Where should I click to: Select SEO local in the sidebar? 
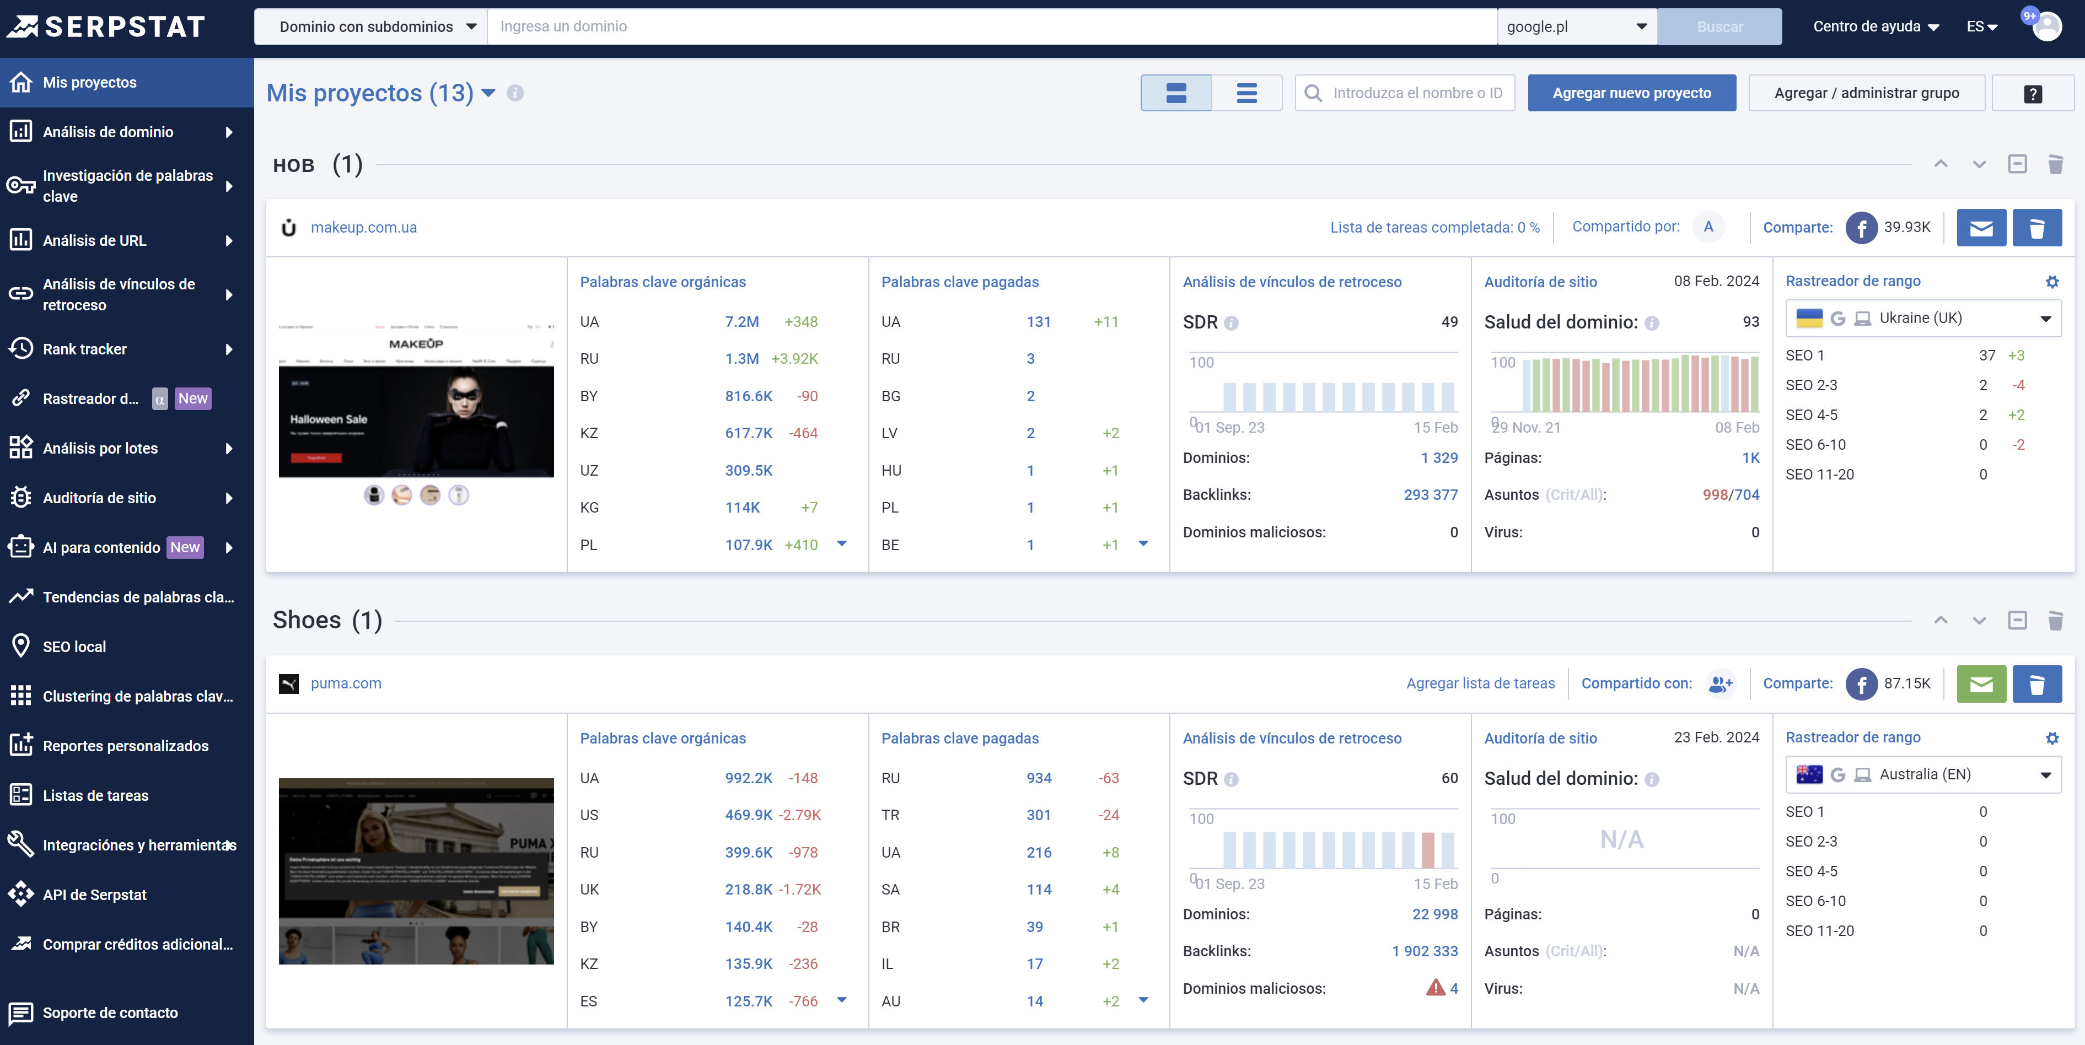point(74,646)
